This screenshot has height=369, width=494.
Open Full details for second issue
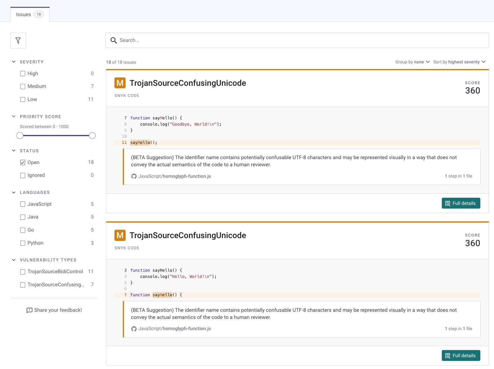[x=461, y=356]
